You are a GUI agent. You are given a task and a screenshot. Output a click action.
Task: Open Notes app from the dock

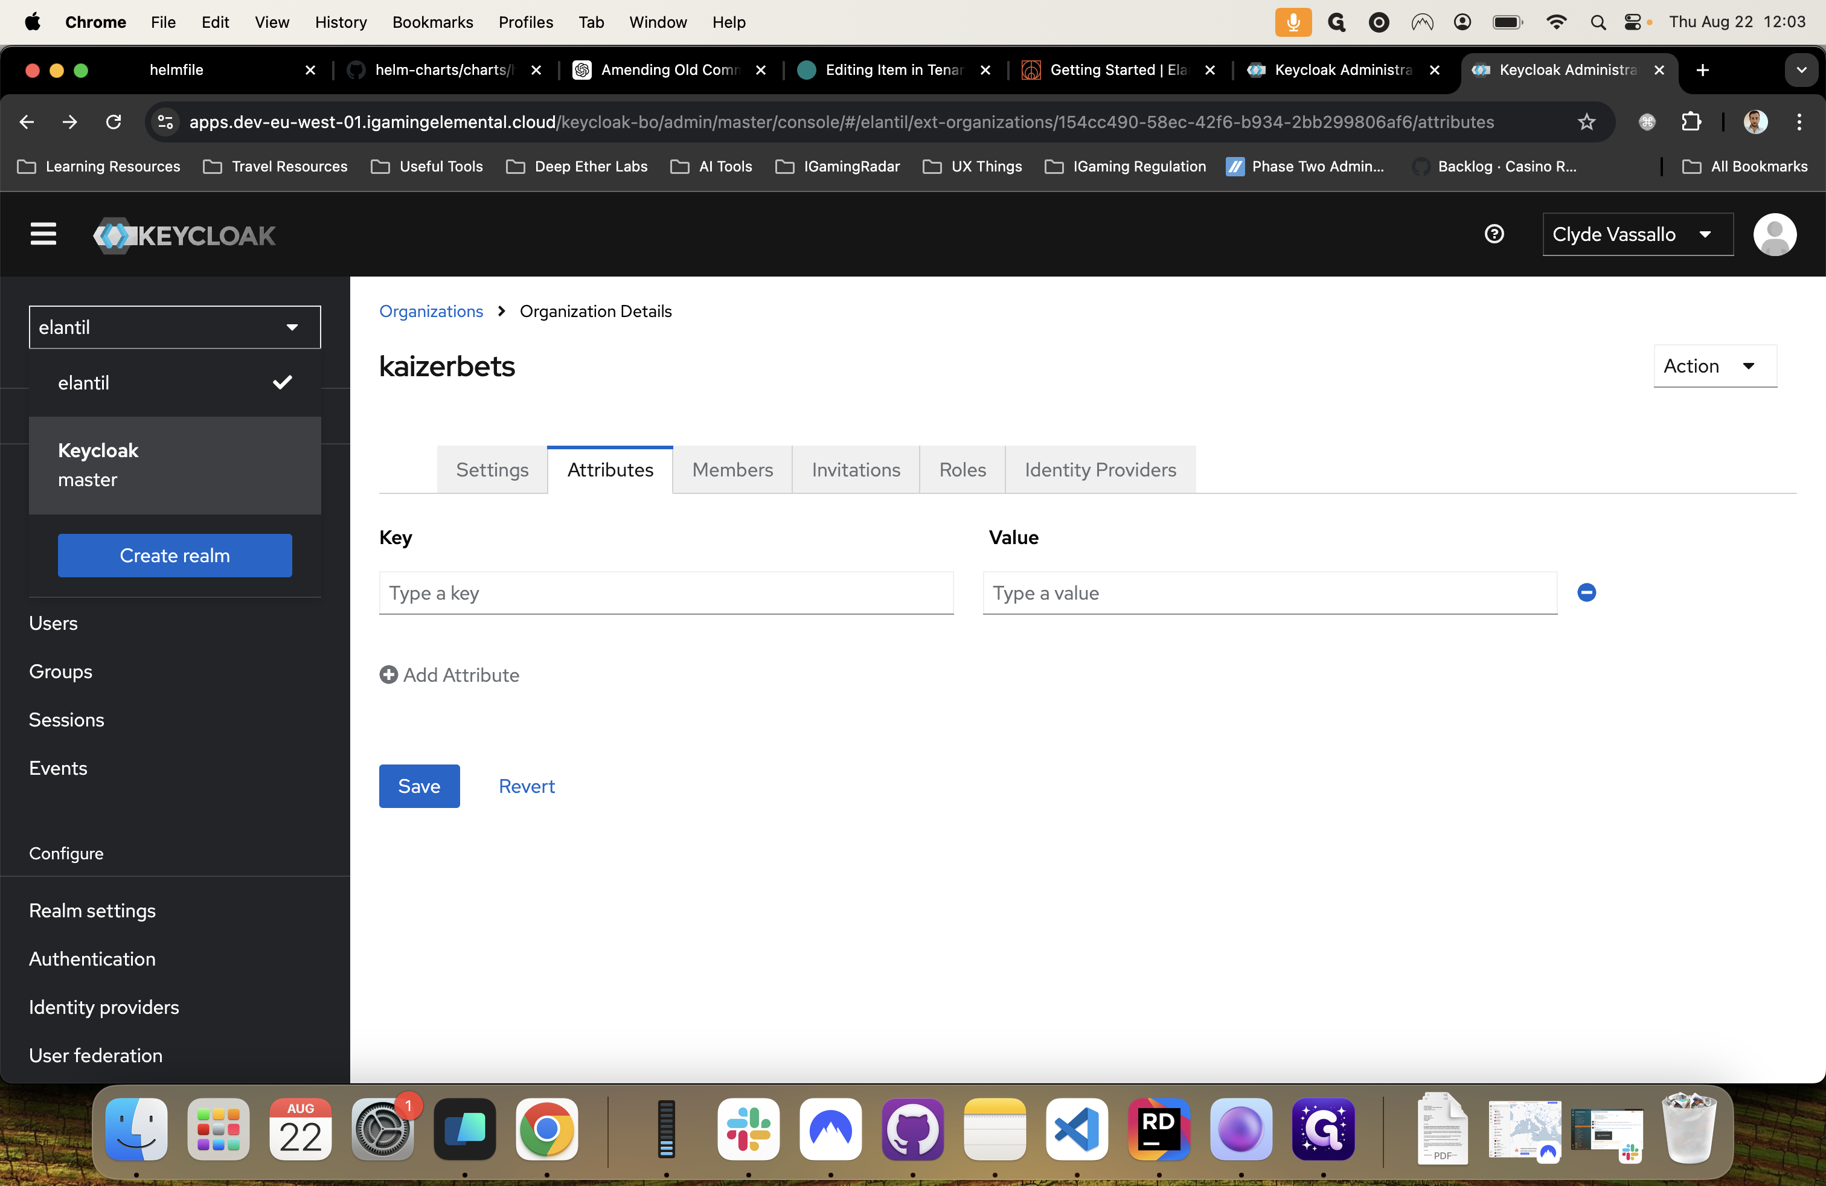click(995, 1129)
